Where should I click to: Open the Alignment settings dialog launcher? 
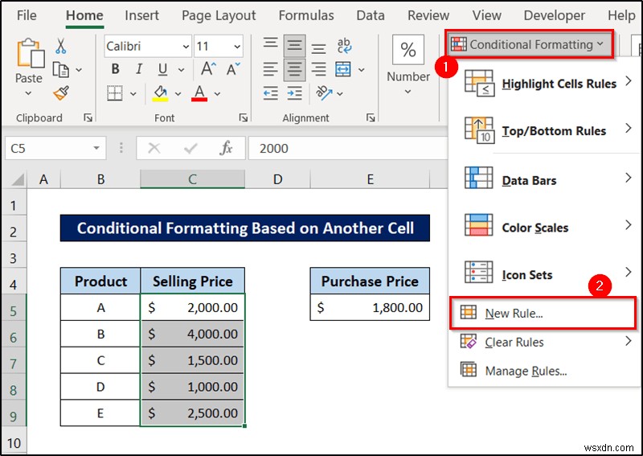pyautogui.click(x=371, y=118)
